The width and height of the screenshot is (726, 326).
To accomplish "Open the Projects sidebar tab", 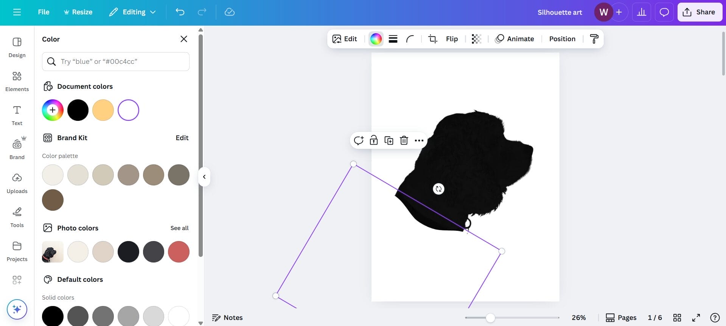I will tap(17, 252).
